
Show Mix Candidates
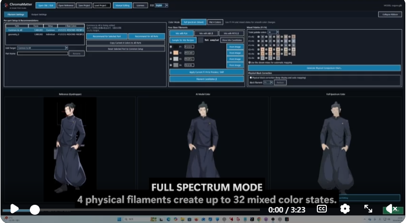coord(232,40)
